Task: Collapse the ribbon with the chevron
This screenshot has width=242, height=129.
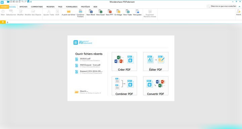Action: [240, 7]
